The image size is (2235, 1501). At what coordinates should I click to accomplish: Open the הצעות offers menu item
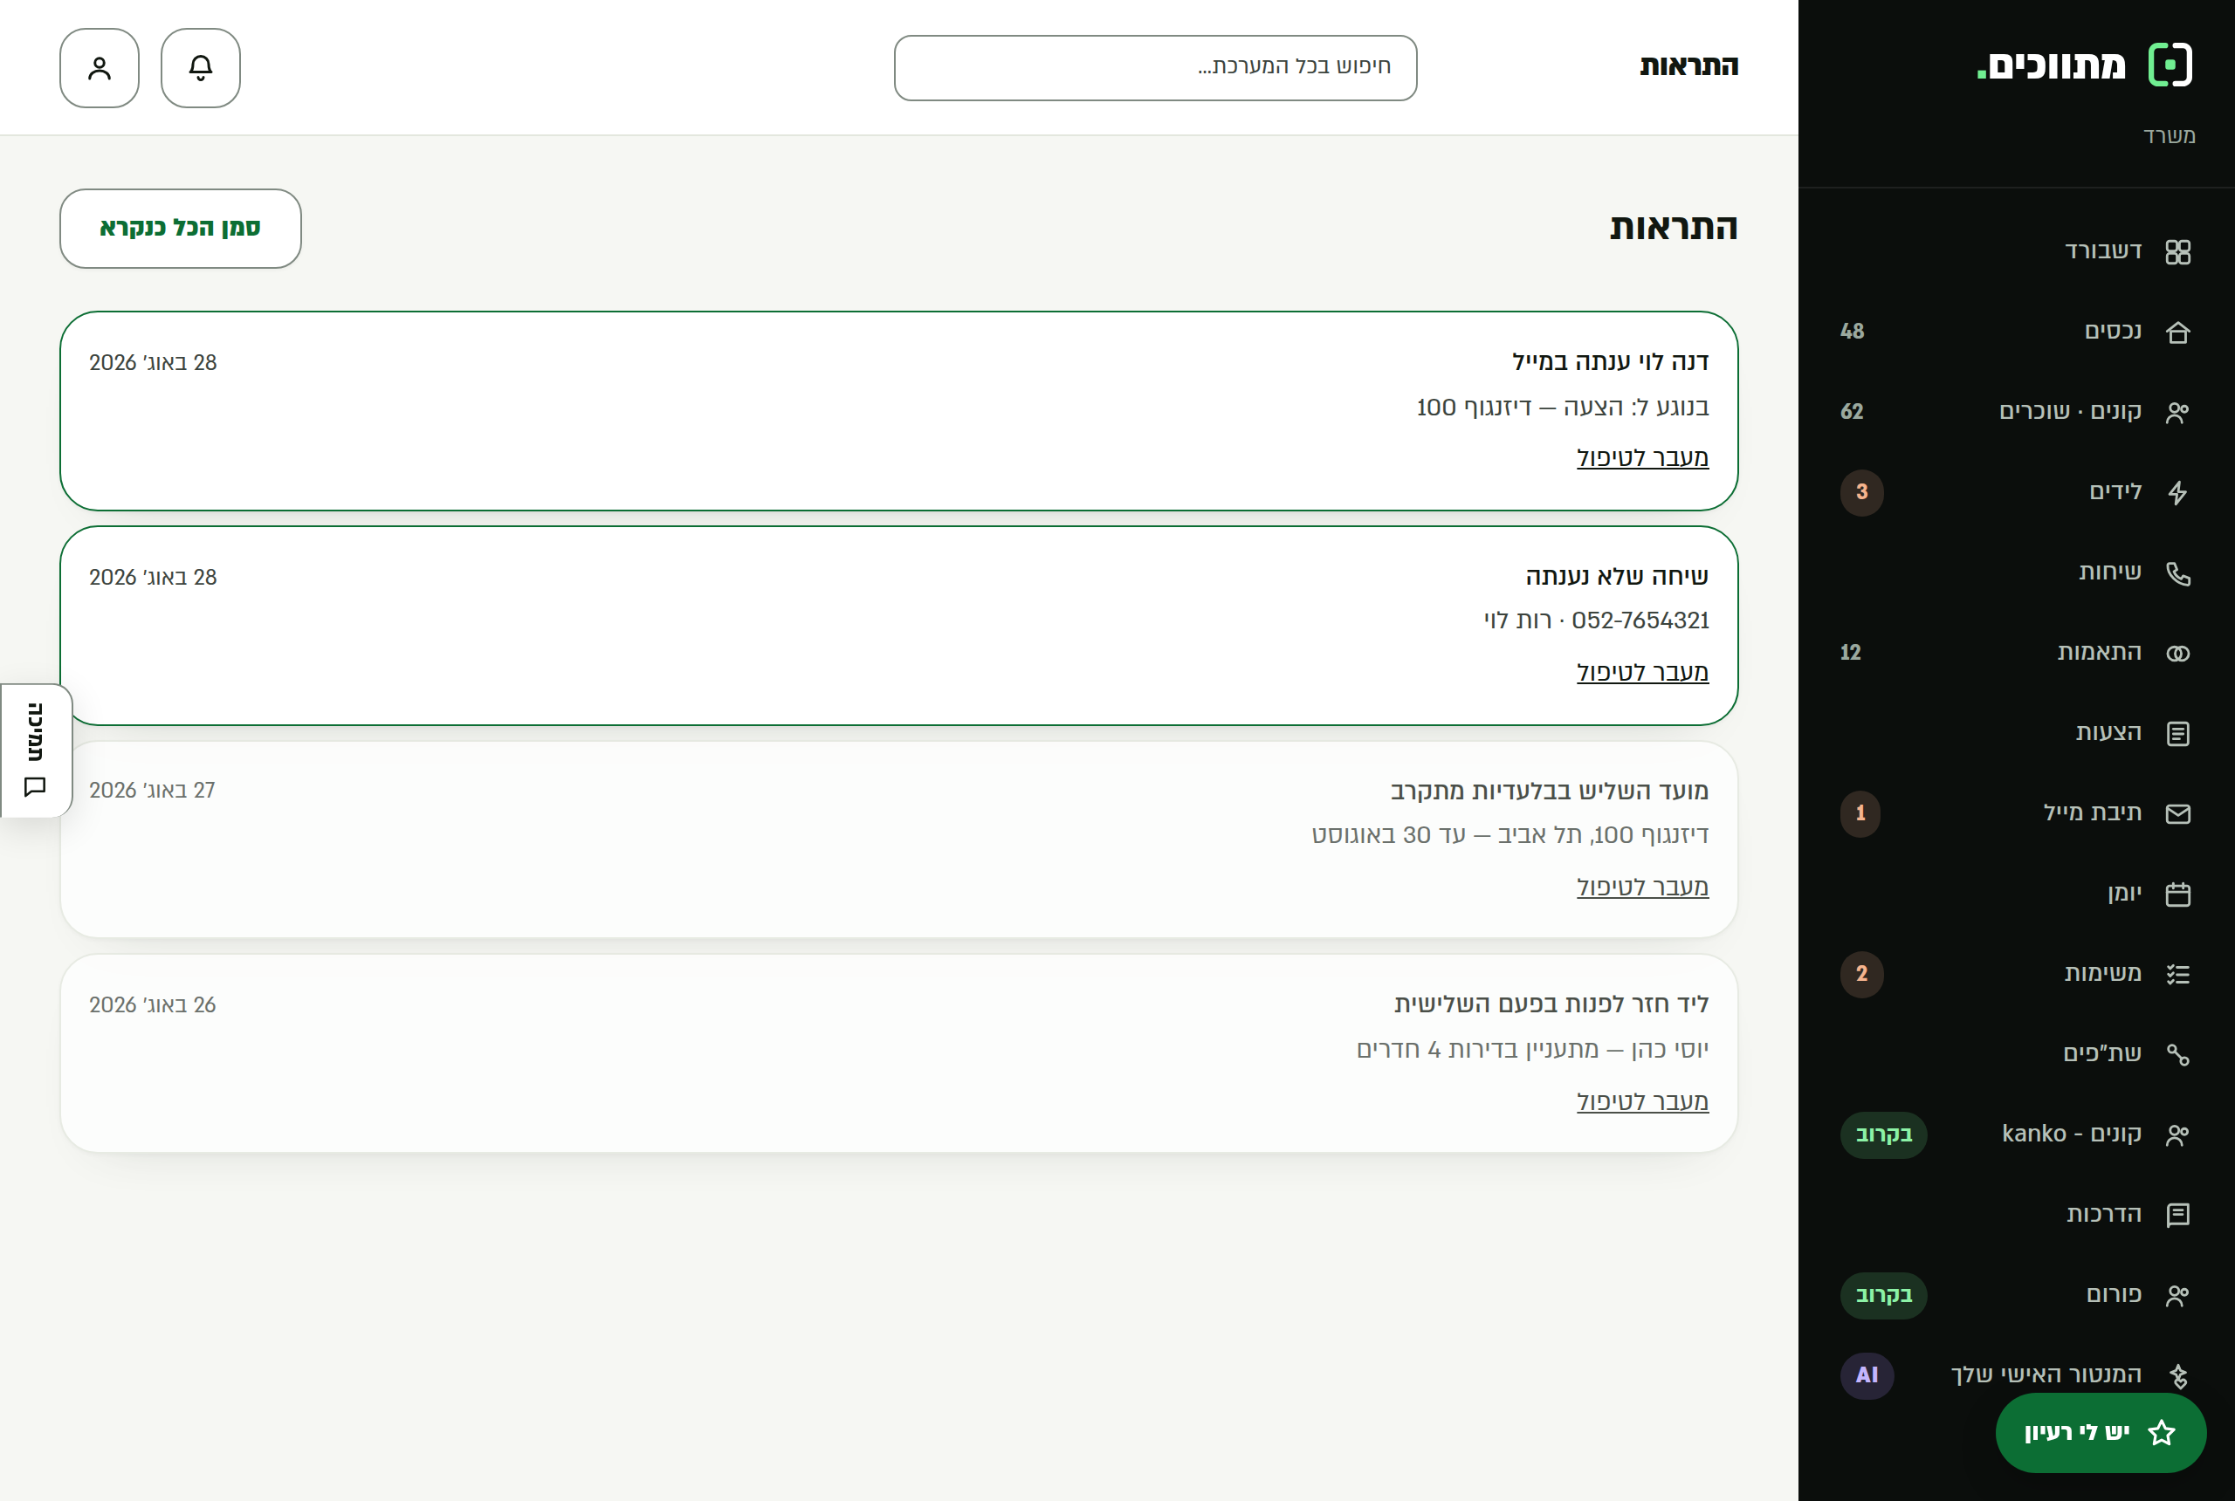coord(2016,733)
